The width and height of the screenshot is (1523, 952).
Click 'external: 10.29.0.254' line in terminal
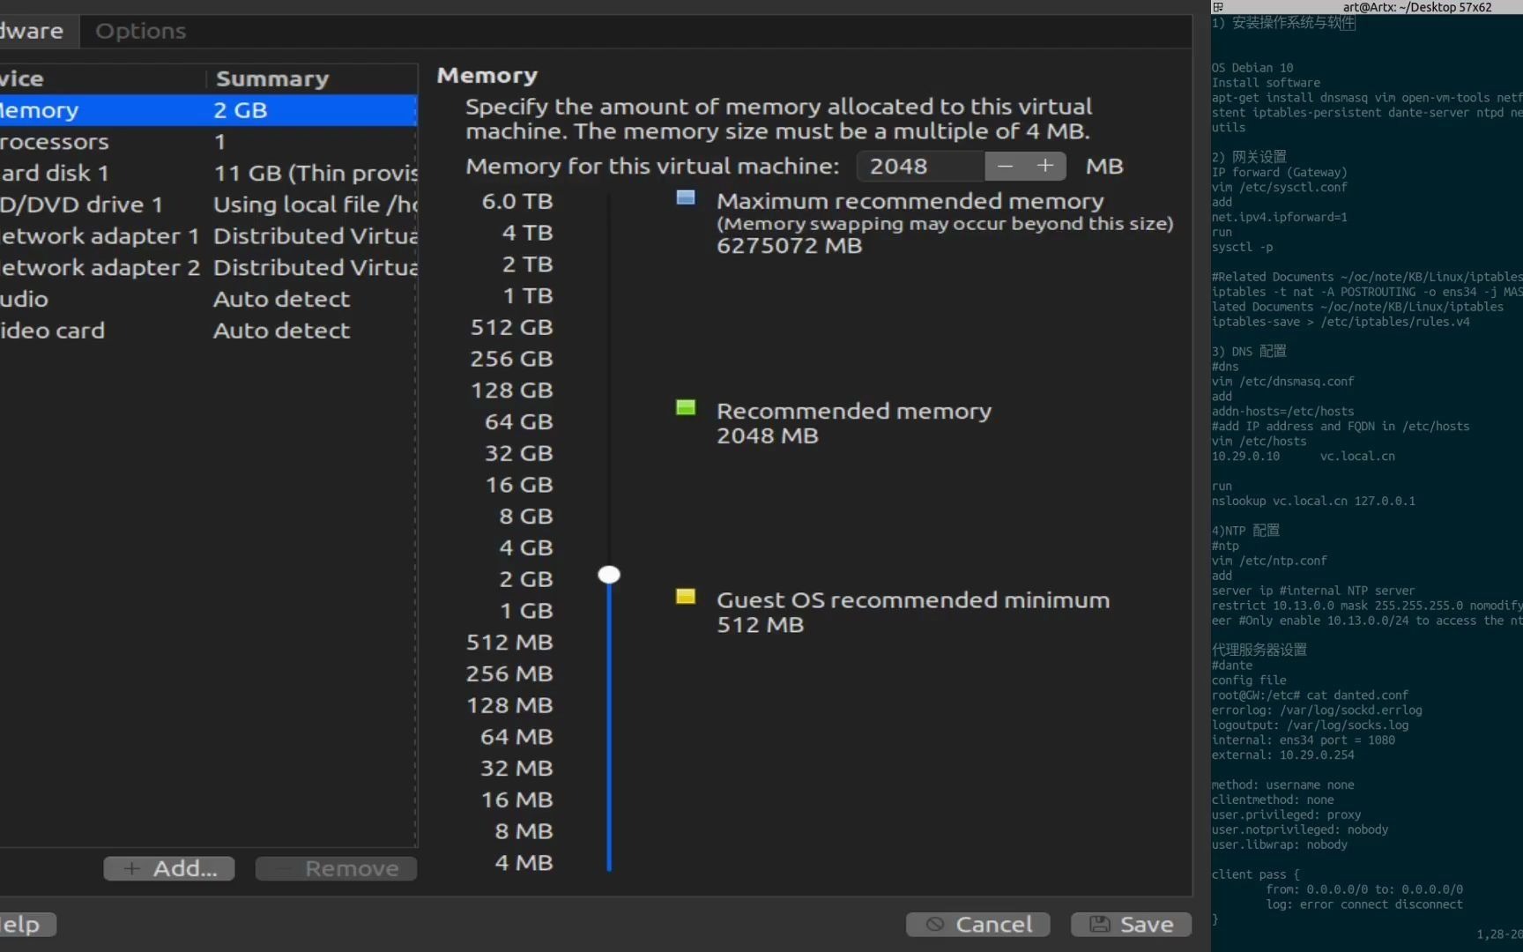tap(1283, 755)
